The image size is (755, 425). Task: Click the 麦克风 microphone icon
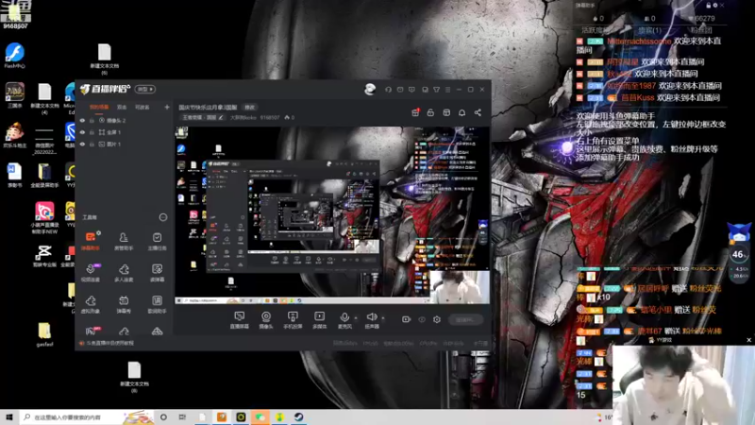(344, 317)
